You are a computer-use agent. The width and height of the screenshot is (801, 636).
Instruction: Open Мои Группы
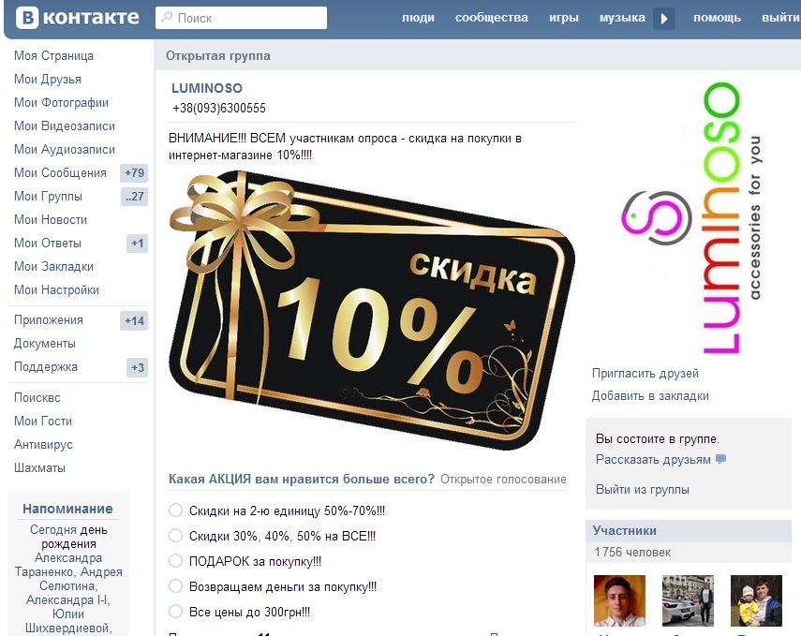[x=48, y=197]
